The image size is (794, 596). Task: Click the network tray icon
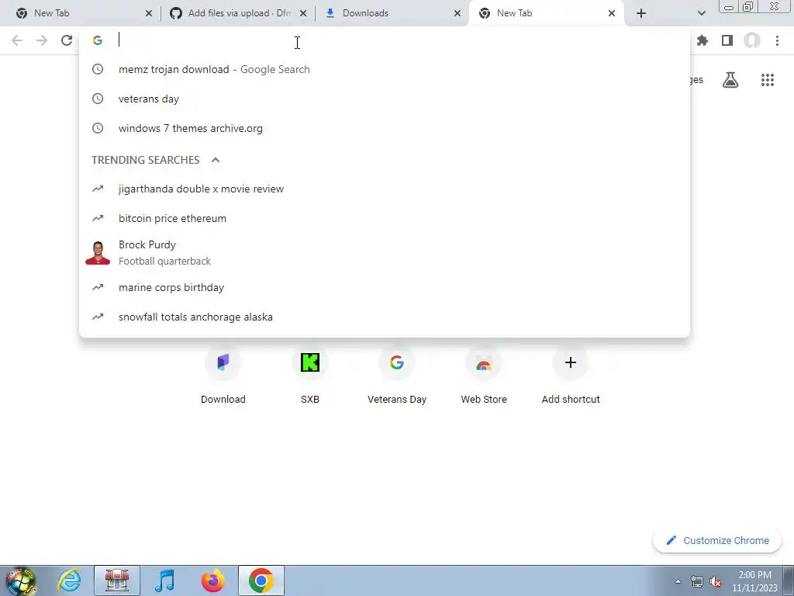[697, 582]
